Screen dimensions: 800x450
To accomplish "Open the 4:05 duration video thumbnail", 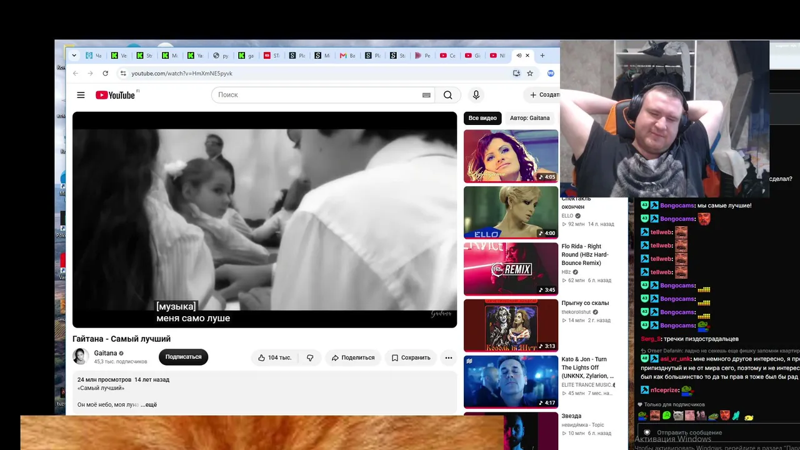I will (511, 156).
